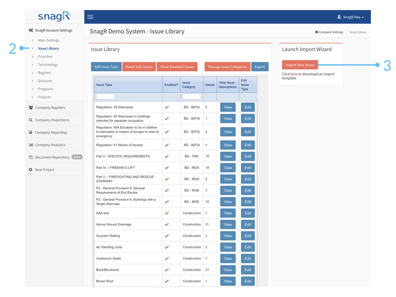Viewport: 396px width, 297px height.
Task: Click the Company Registers people icon
Action: point(31,108)
